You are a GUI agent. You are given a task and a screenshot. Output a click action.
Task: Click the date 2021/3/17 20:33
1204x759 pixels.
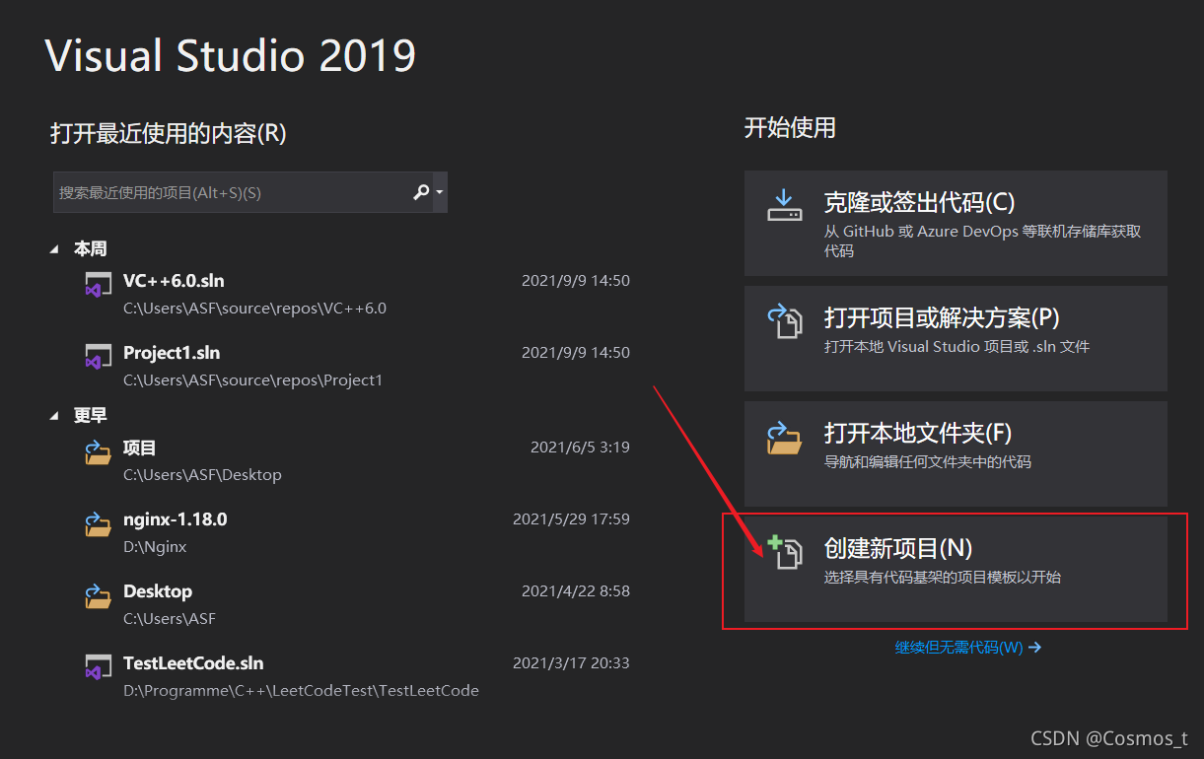[x=571, y=663]
